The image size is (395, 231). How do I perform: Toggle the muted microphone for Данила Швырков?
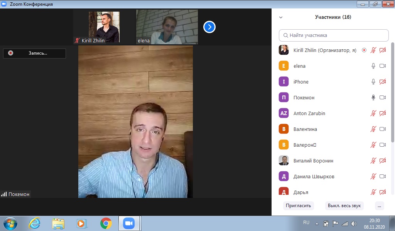[x=373, y=176]
